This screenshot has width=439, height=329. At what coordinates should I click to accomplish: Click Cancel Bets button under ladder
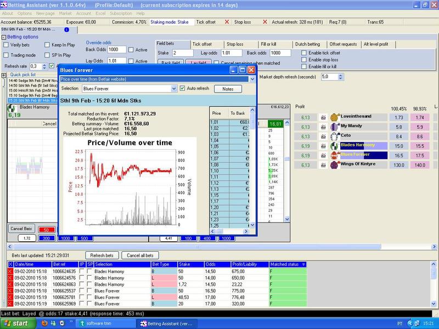(x=21, y=229)
